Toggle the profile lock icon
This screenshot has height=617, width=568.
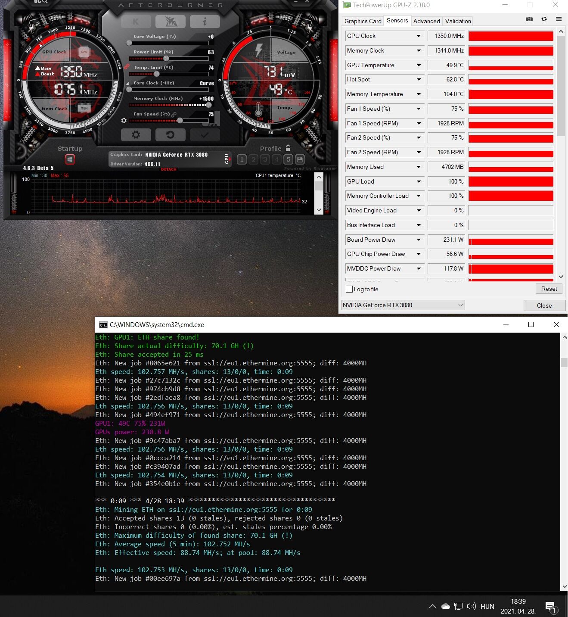[288, 148]
